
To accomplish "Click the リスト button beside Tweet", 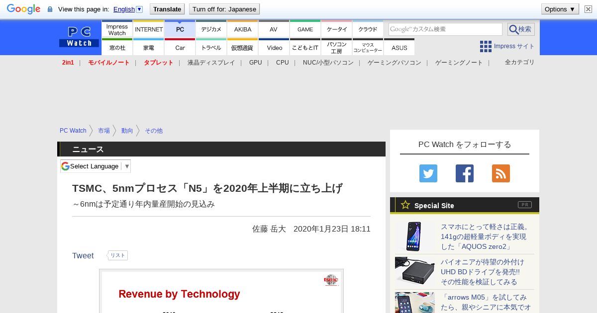I will click(x=117, y=255).
